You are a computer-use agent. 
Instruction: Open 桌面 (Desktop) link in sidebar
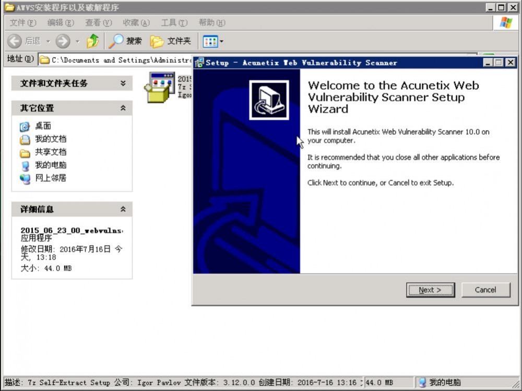click(x=43, y=126)
